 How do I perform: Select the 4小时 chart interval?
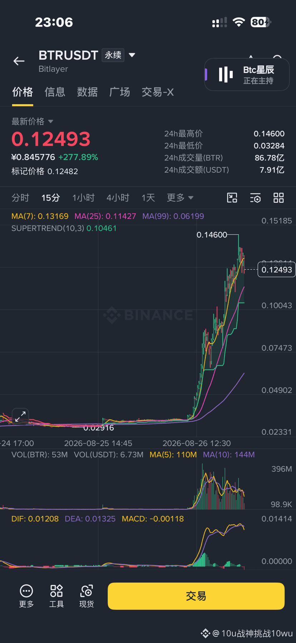point(118,198)
